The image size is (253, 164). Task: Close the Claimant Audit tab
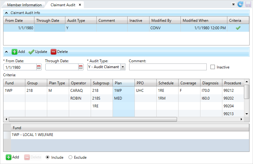[x=80, y=5]
